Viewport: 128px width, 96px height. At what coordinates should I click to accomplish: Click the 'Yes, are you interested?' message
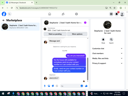(x=76, y=56)
